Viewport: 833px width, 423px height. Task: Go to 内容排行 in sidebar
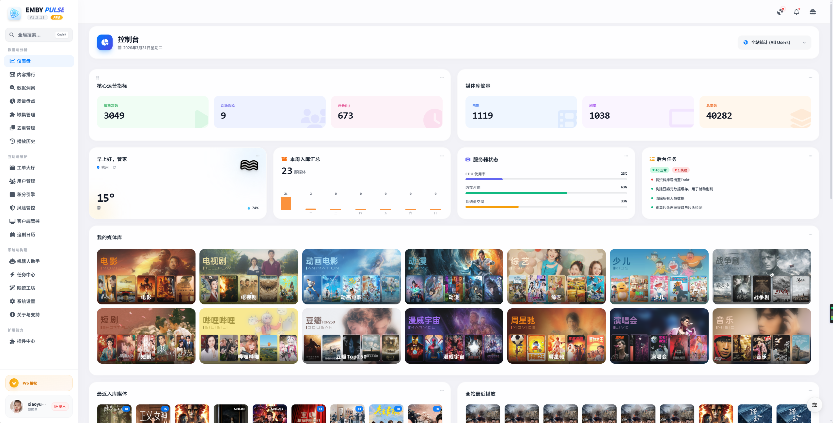tap(26, 75)
